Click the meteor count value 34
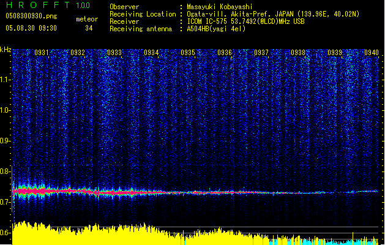Screen dimensions: 385x245 point(89,28)
